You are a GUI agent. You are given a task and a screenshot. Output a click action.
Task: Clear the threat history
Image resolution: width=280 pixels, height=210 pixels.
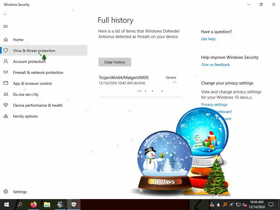point(115,62)
